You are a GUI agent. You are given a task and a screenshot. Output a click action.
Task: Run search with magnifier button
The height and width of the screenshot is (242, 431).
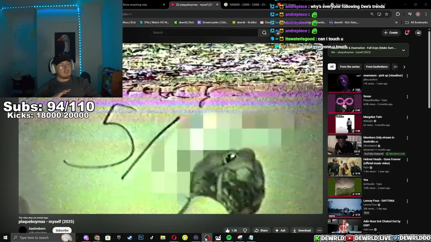coord(264,33)
